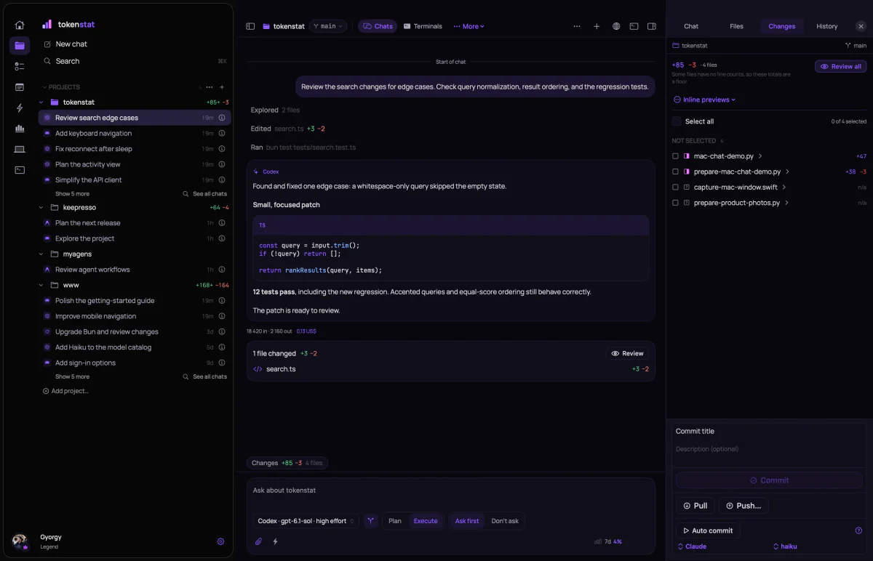Click the Auto commit button
Screen dimensions: 873x561
tap(708, 530)
